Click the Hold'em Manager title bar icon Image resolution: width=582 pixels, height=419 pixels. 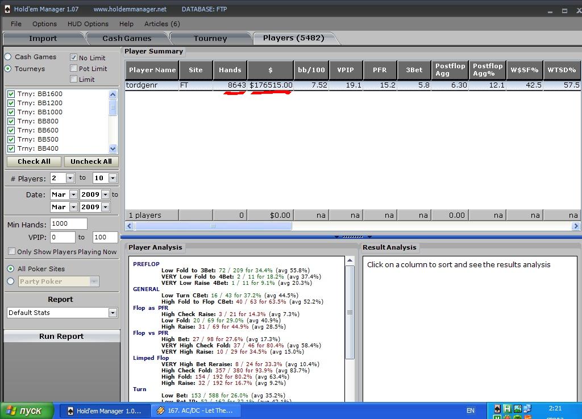tap(6, 9)
